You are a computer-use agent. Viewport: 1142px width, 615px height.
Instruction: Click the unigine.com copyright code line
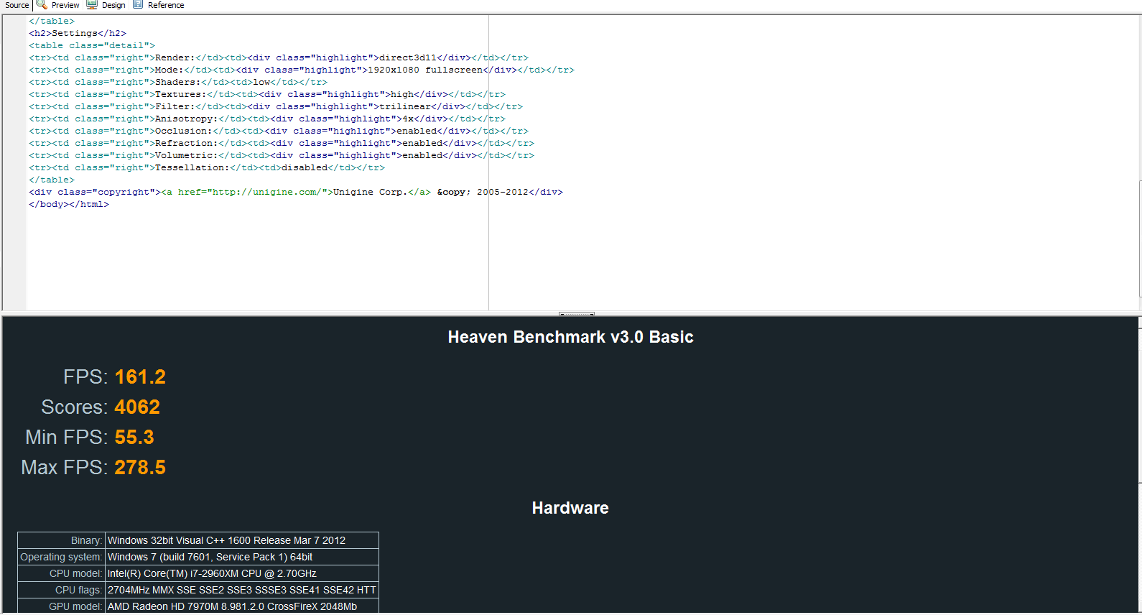point(296,192)
